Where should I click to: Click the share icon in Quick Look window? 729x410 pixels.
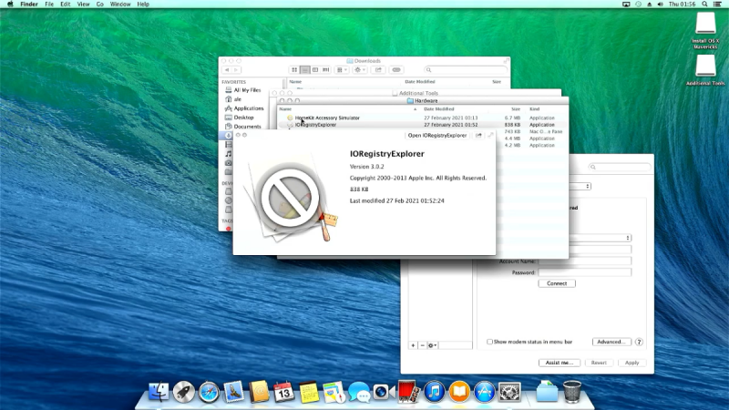pos(479,135)
